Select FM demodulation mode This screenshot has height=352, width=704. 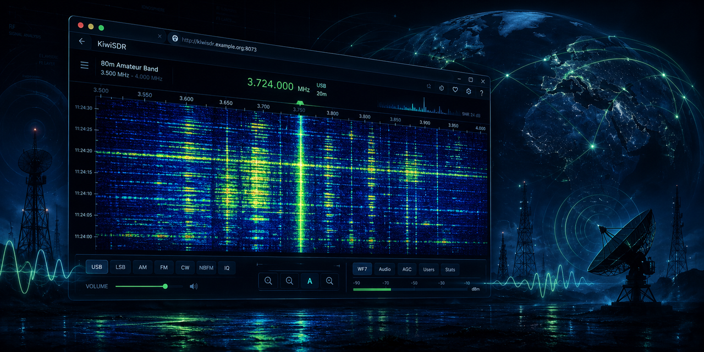pyautogui.click(x=164, y=267)
